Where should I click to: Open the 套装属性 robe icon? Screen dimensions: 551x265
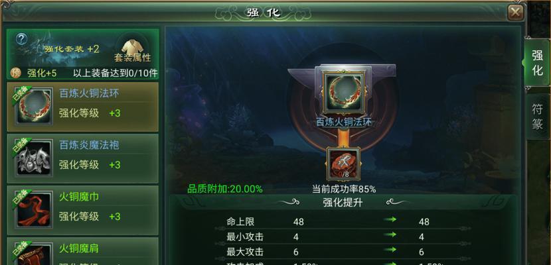pyautogui.click(x=132, y=46)
